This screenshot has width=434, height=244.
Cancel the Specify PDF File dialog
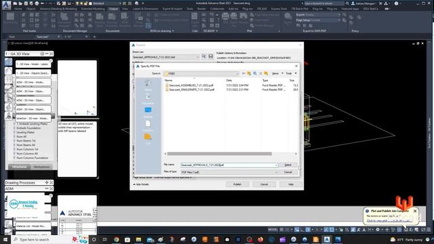(x=288, y=172)
